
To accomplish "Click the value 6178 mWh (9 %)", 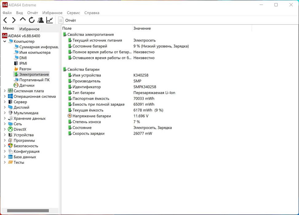I will click(148, 110).
